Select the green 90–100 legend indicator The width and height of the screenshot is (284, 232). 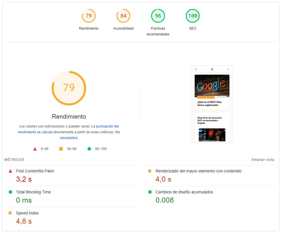coord(89,149)
